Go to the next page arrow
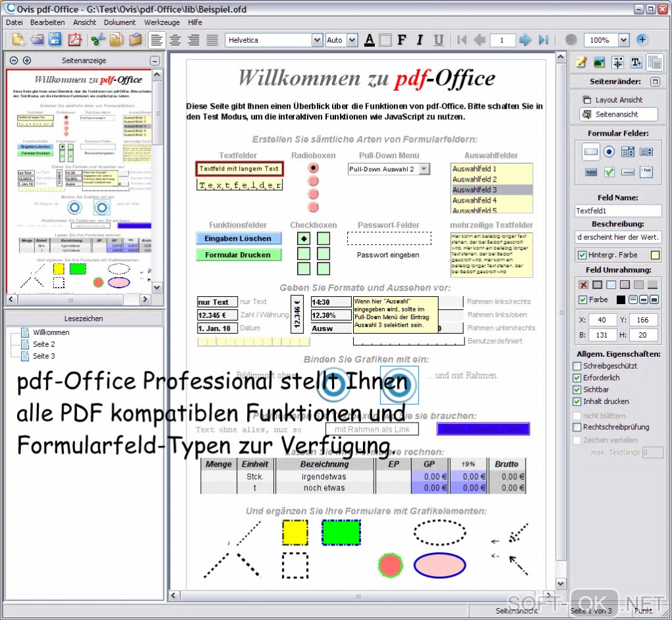This screenshot has width=672, height=620. pos(524,40)
